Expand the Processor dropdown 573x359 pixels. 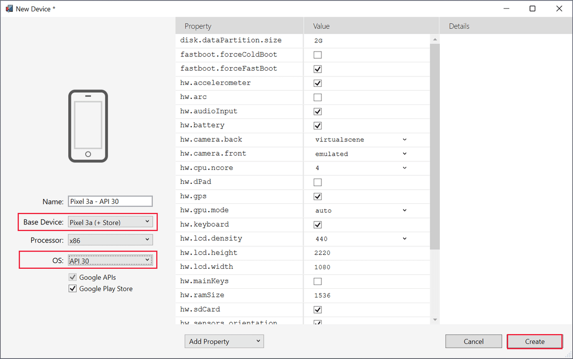[110, 240]
